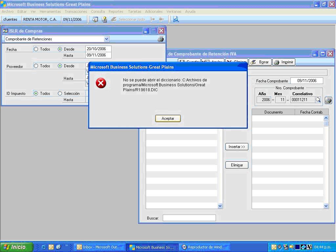Click the delete row toolbar icon
The width and height of the screenshot is (336, 252).
click(161, 19)
